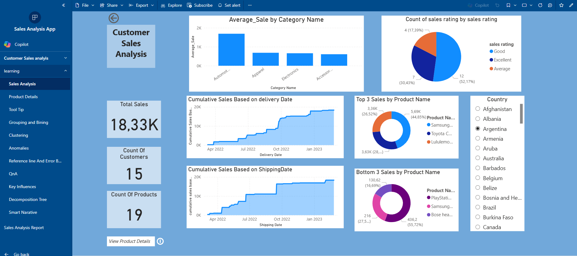Choose the Australia radio option
The height and width of the screenshot is (256, 577).
tap(478, 158)
